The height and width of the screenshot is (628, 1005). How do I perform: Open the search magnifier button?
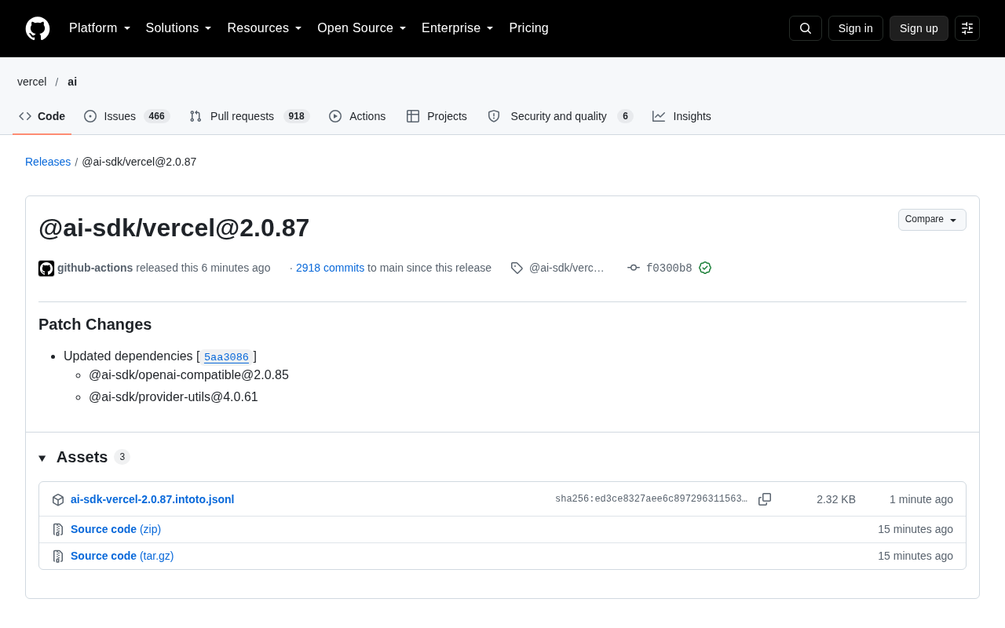(x=806, y=28)
